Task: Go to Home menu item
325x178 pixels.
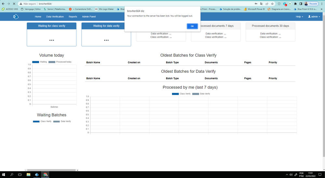Action: pos(38,17)
